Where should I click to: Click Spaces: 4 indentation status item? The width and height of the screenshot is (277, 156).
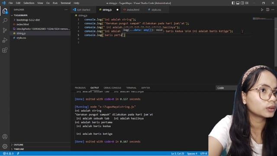(x=192, y=153)
